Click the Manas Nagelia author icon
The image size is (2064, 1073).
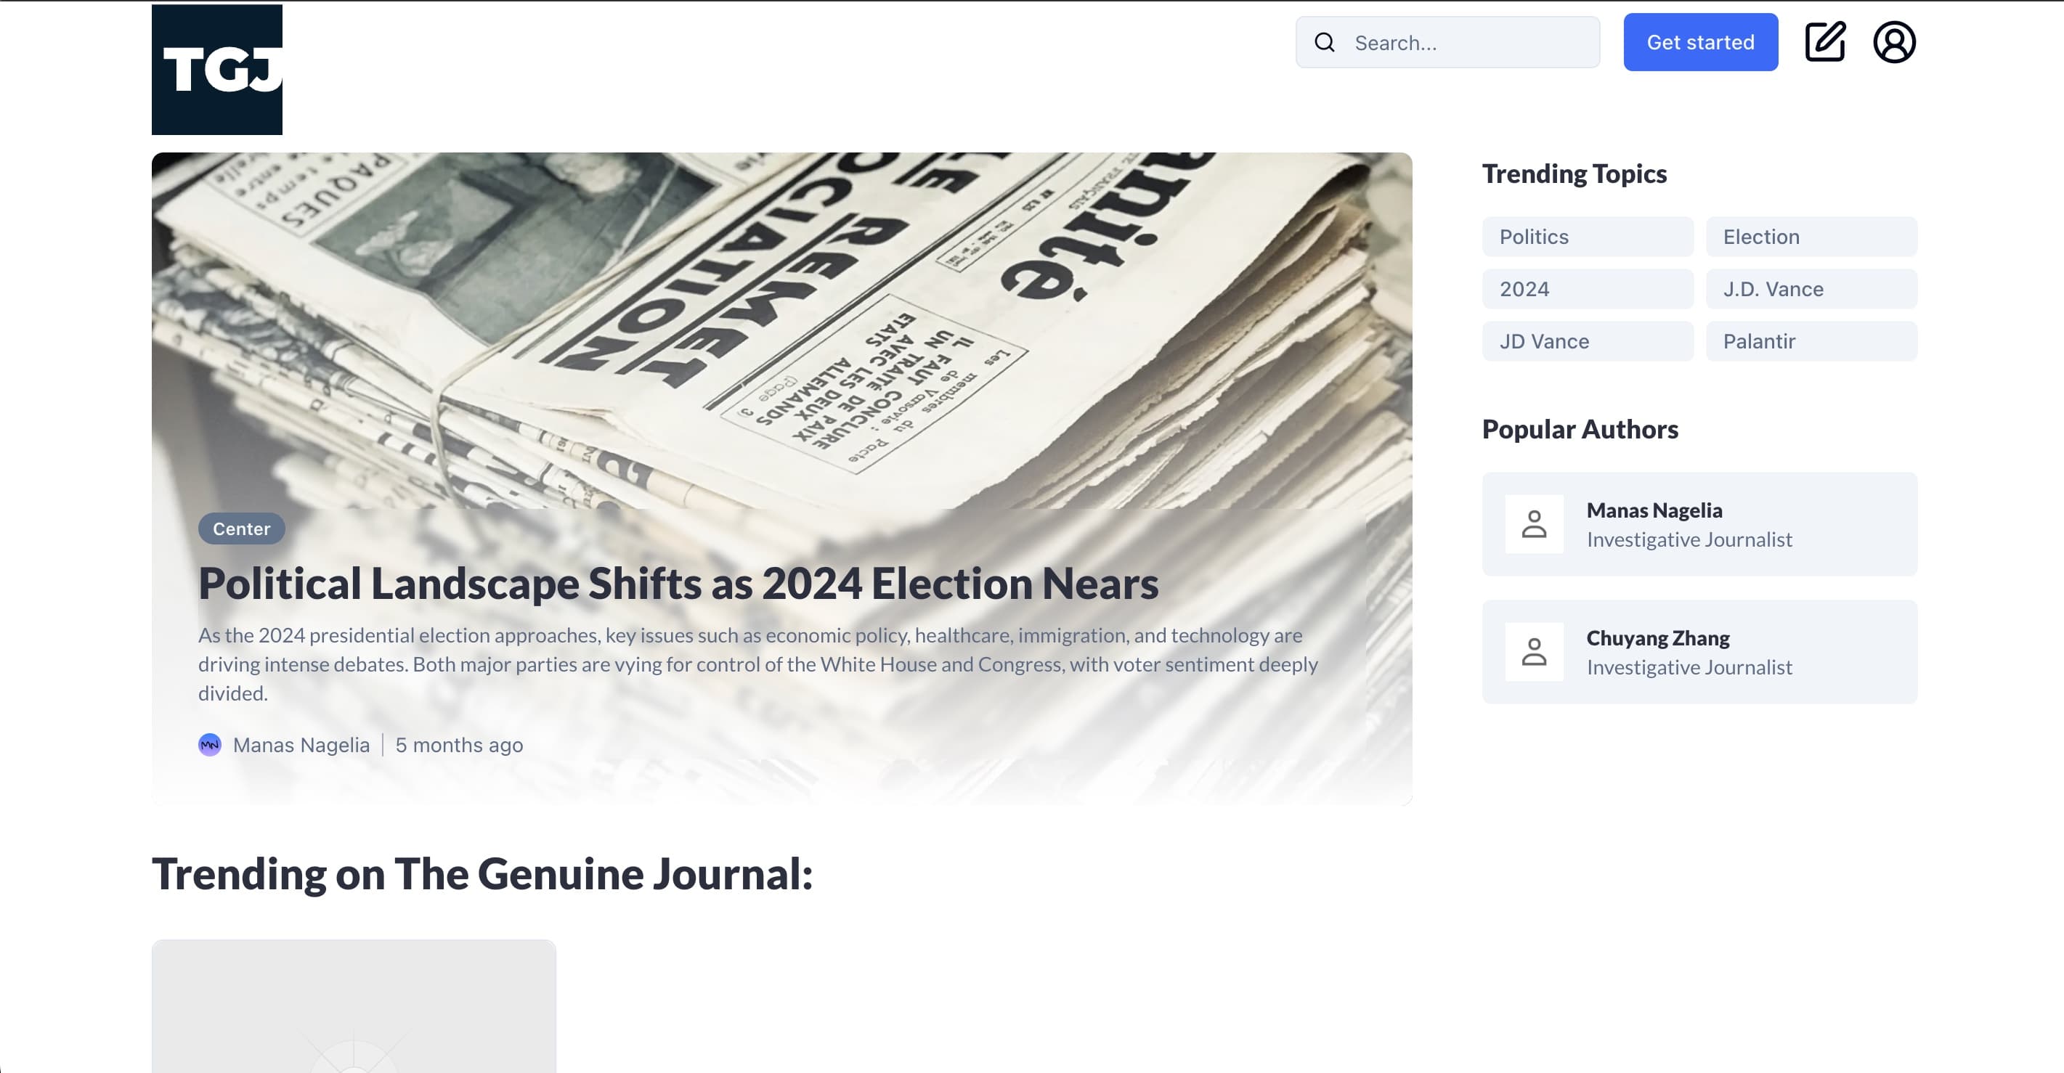point(1535,523)
